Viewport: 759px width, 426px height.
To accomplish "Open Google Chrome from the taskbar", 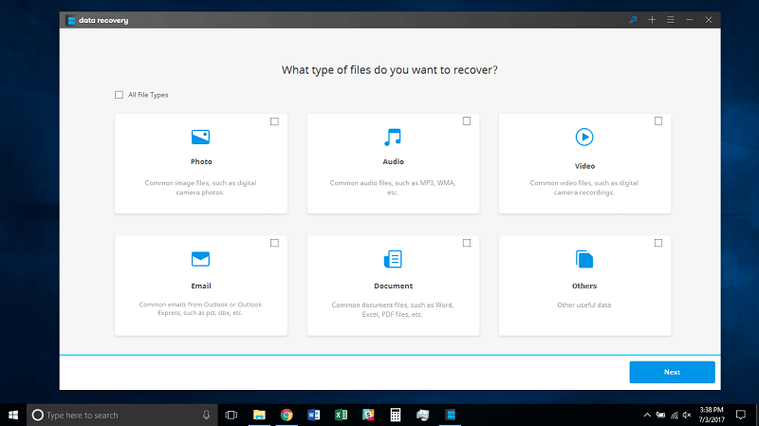I will (286, 416).
